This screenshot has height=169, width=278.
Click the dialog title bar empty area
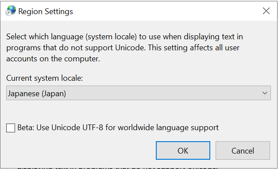pos(166,11)
